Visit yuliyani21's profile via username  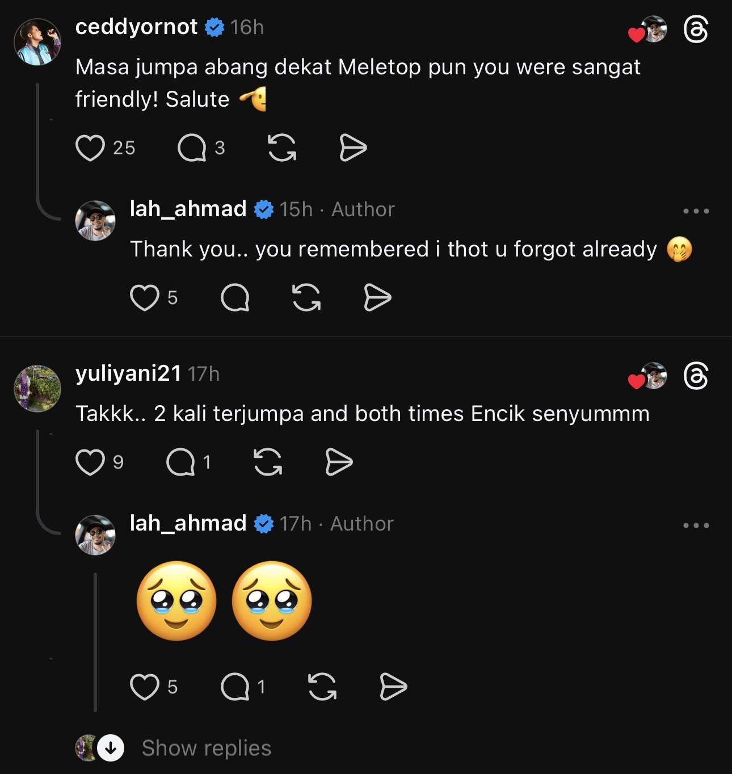(128, 373)
